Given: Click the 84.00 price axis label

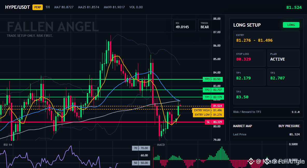Looking at the screenshot, I should click(x=217, y=72).
